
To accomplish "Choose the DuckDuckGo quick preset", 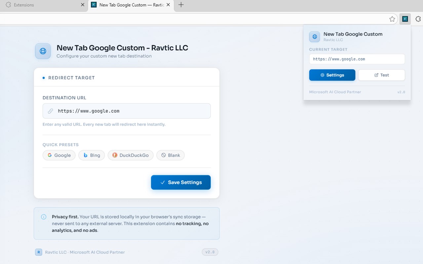I will [131, 155].
